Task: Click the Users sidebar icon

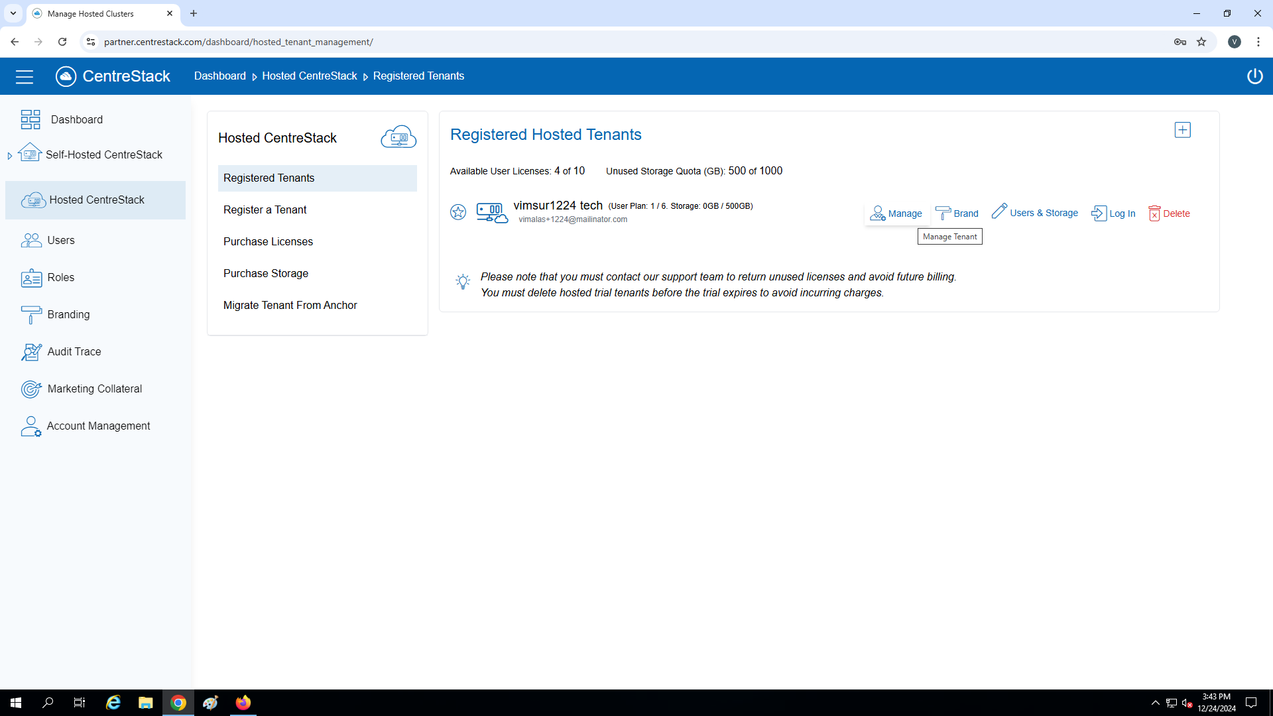Action: (x=31, y=240)
